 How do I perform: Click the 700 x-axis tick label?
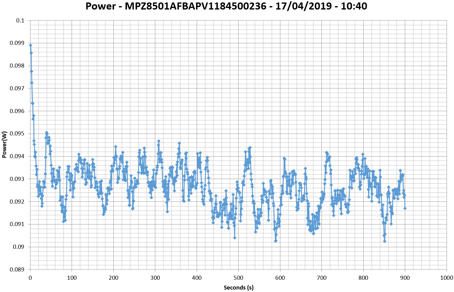322,278
